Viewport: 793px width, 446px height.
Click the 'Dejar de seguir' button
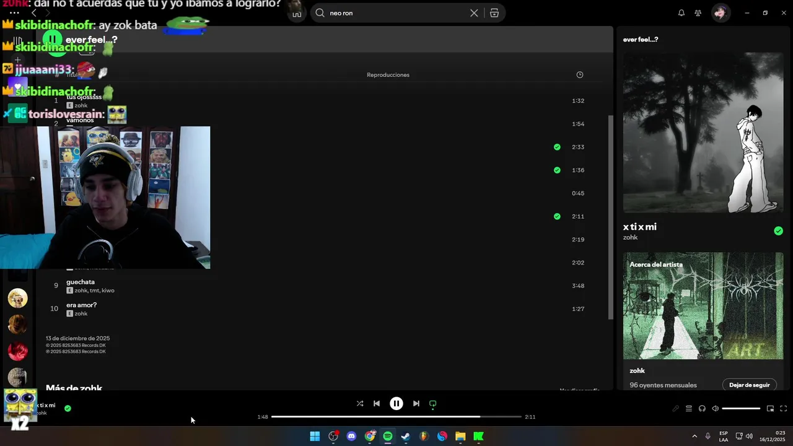tap(750, 385)
